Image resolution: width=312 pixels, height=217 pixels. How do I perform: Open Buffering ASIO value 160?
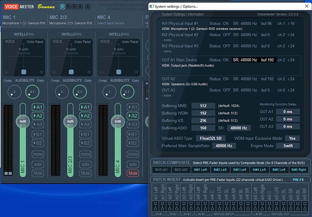(x=203, y=128)
